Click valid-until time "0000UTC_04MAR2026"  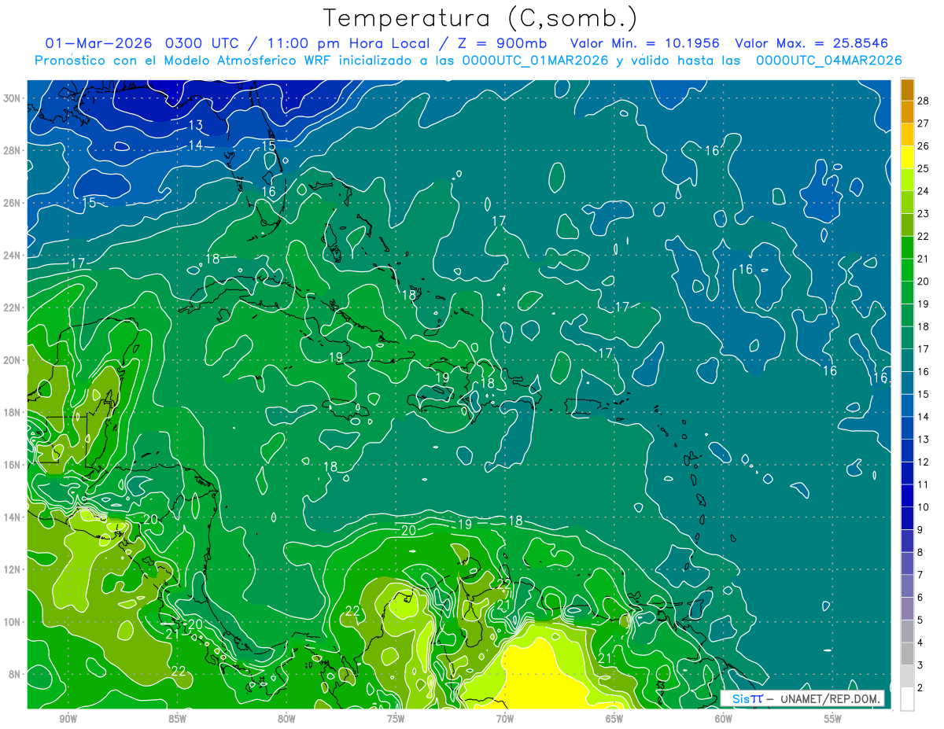pos(828,61)
